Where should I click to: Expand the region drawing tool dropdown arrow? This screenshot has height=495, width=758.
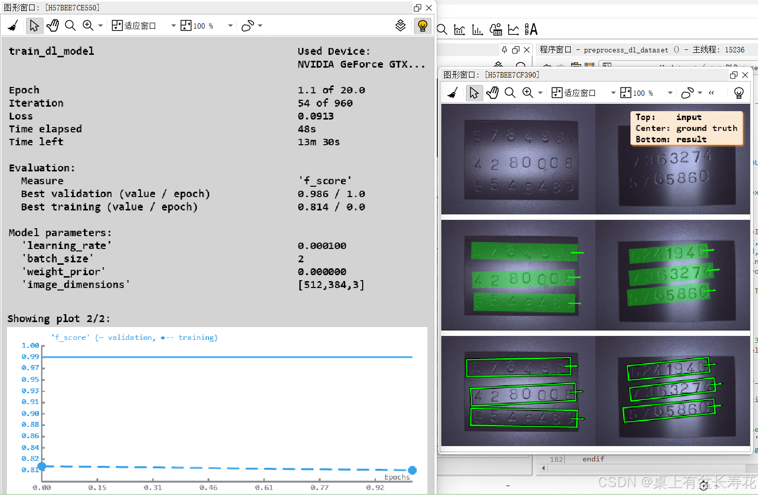click(259, 25)
